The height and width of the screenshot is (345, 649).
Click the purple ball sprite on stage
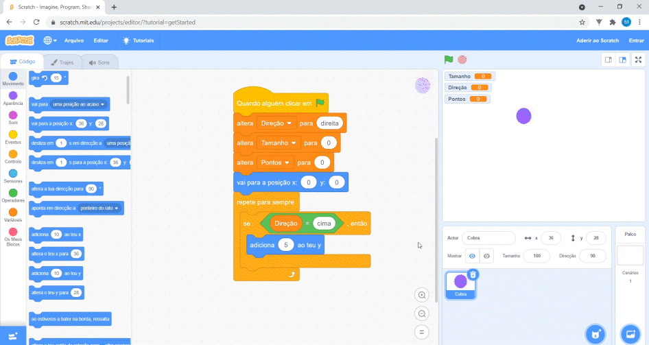523,116
